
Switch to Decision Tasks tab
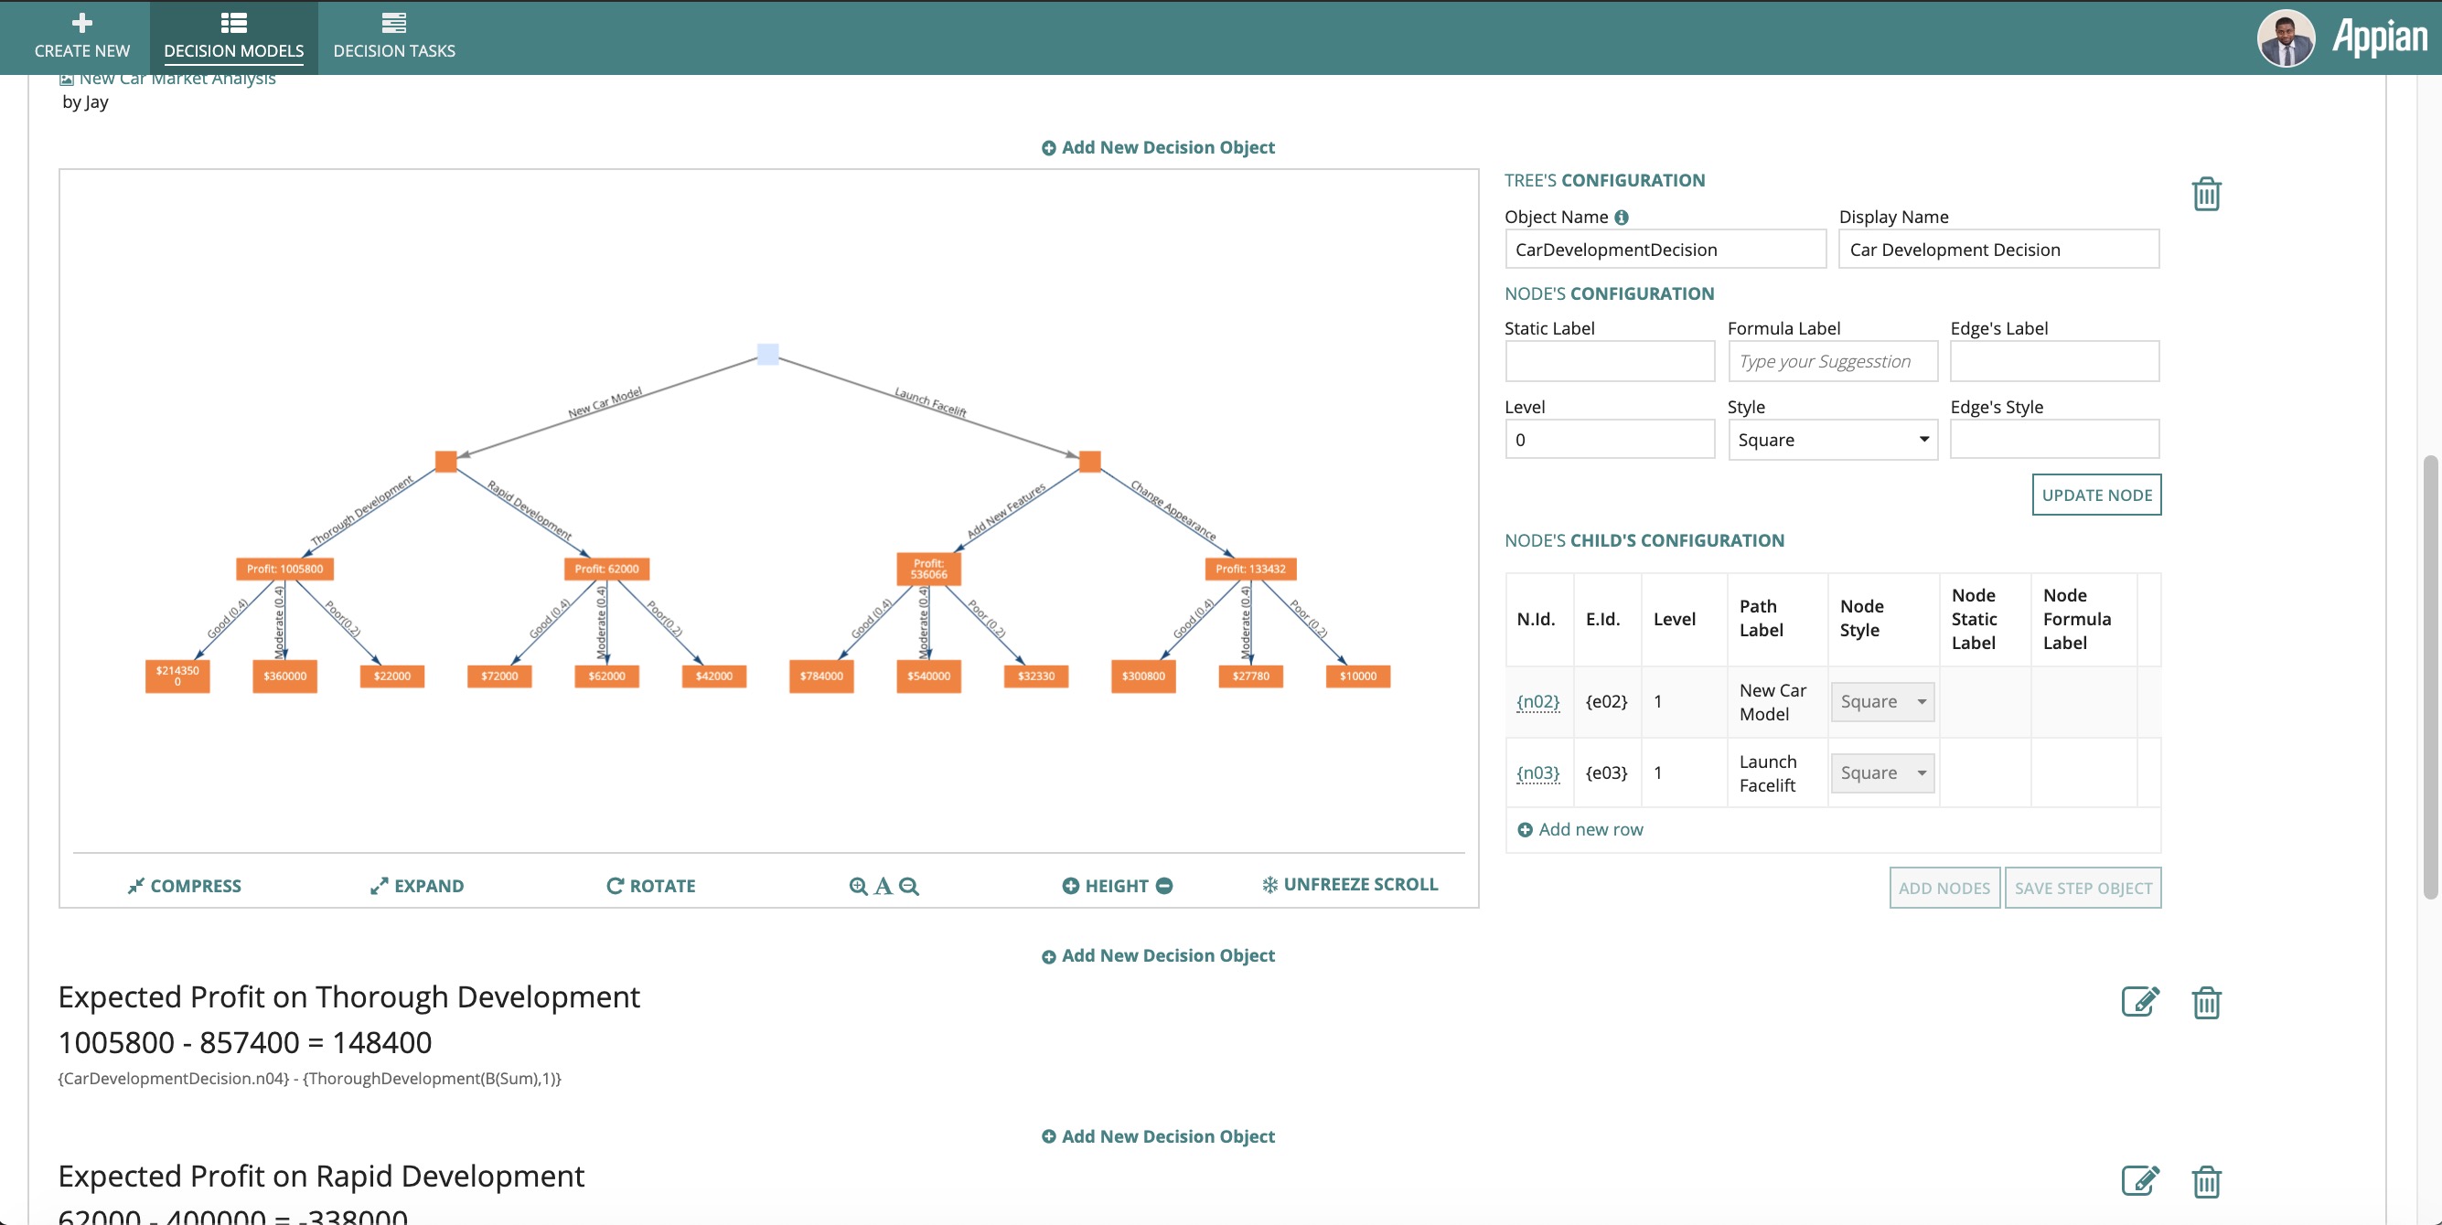(393, 35)
